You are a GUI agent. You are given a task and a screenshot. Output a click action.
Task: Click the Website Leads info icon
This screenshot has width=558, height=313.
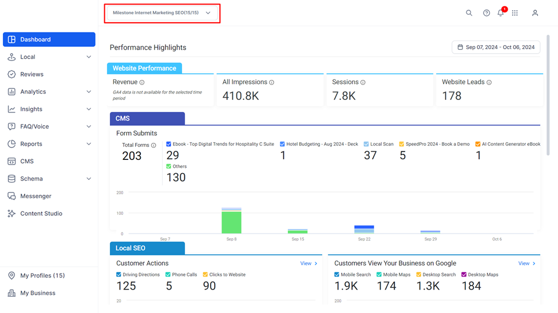[x=489, y=82]
